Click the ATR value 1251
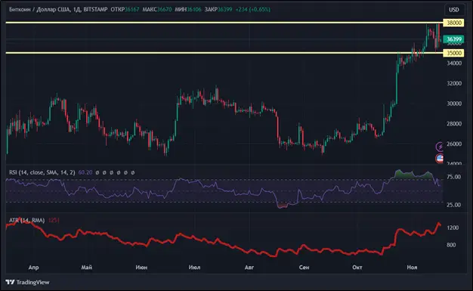The image size is (473, 291). point(54,221)
